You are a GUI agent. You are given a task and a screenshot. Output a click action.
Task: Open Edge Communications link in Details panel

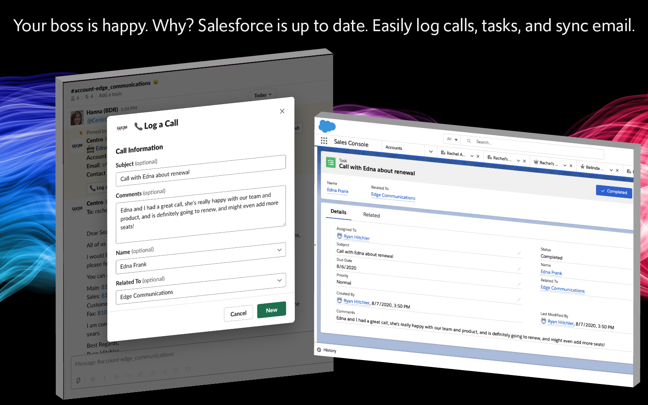[x=563, y=289]
